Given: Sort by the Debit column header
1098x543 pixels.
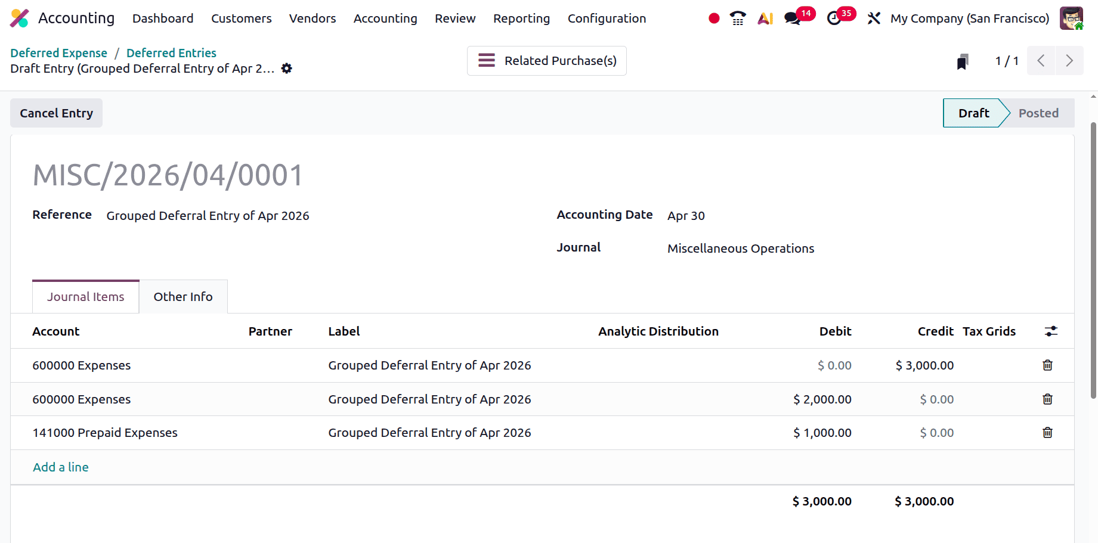Looking at the screenshot, I should 835,331.
